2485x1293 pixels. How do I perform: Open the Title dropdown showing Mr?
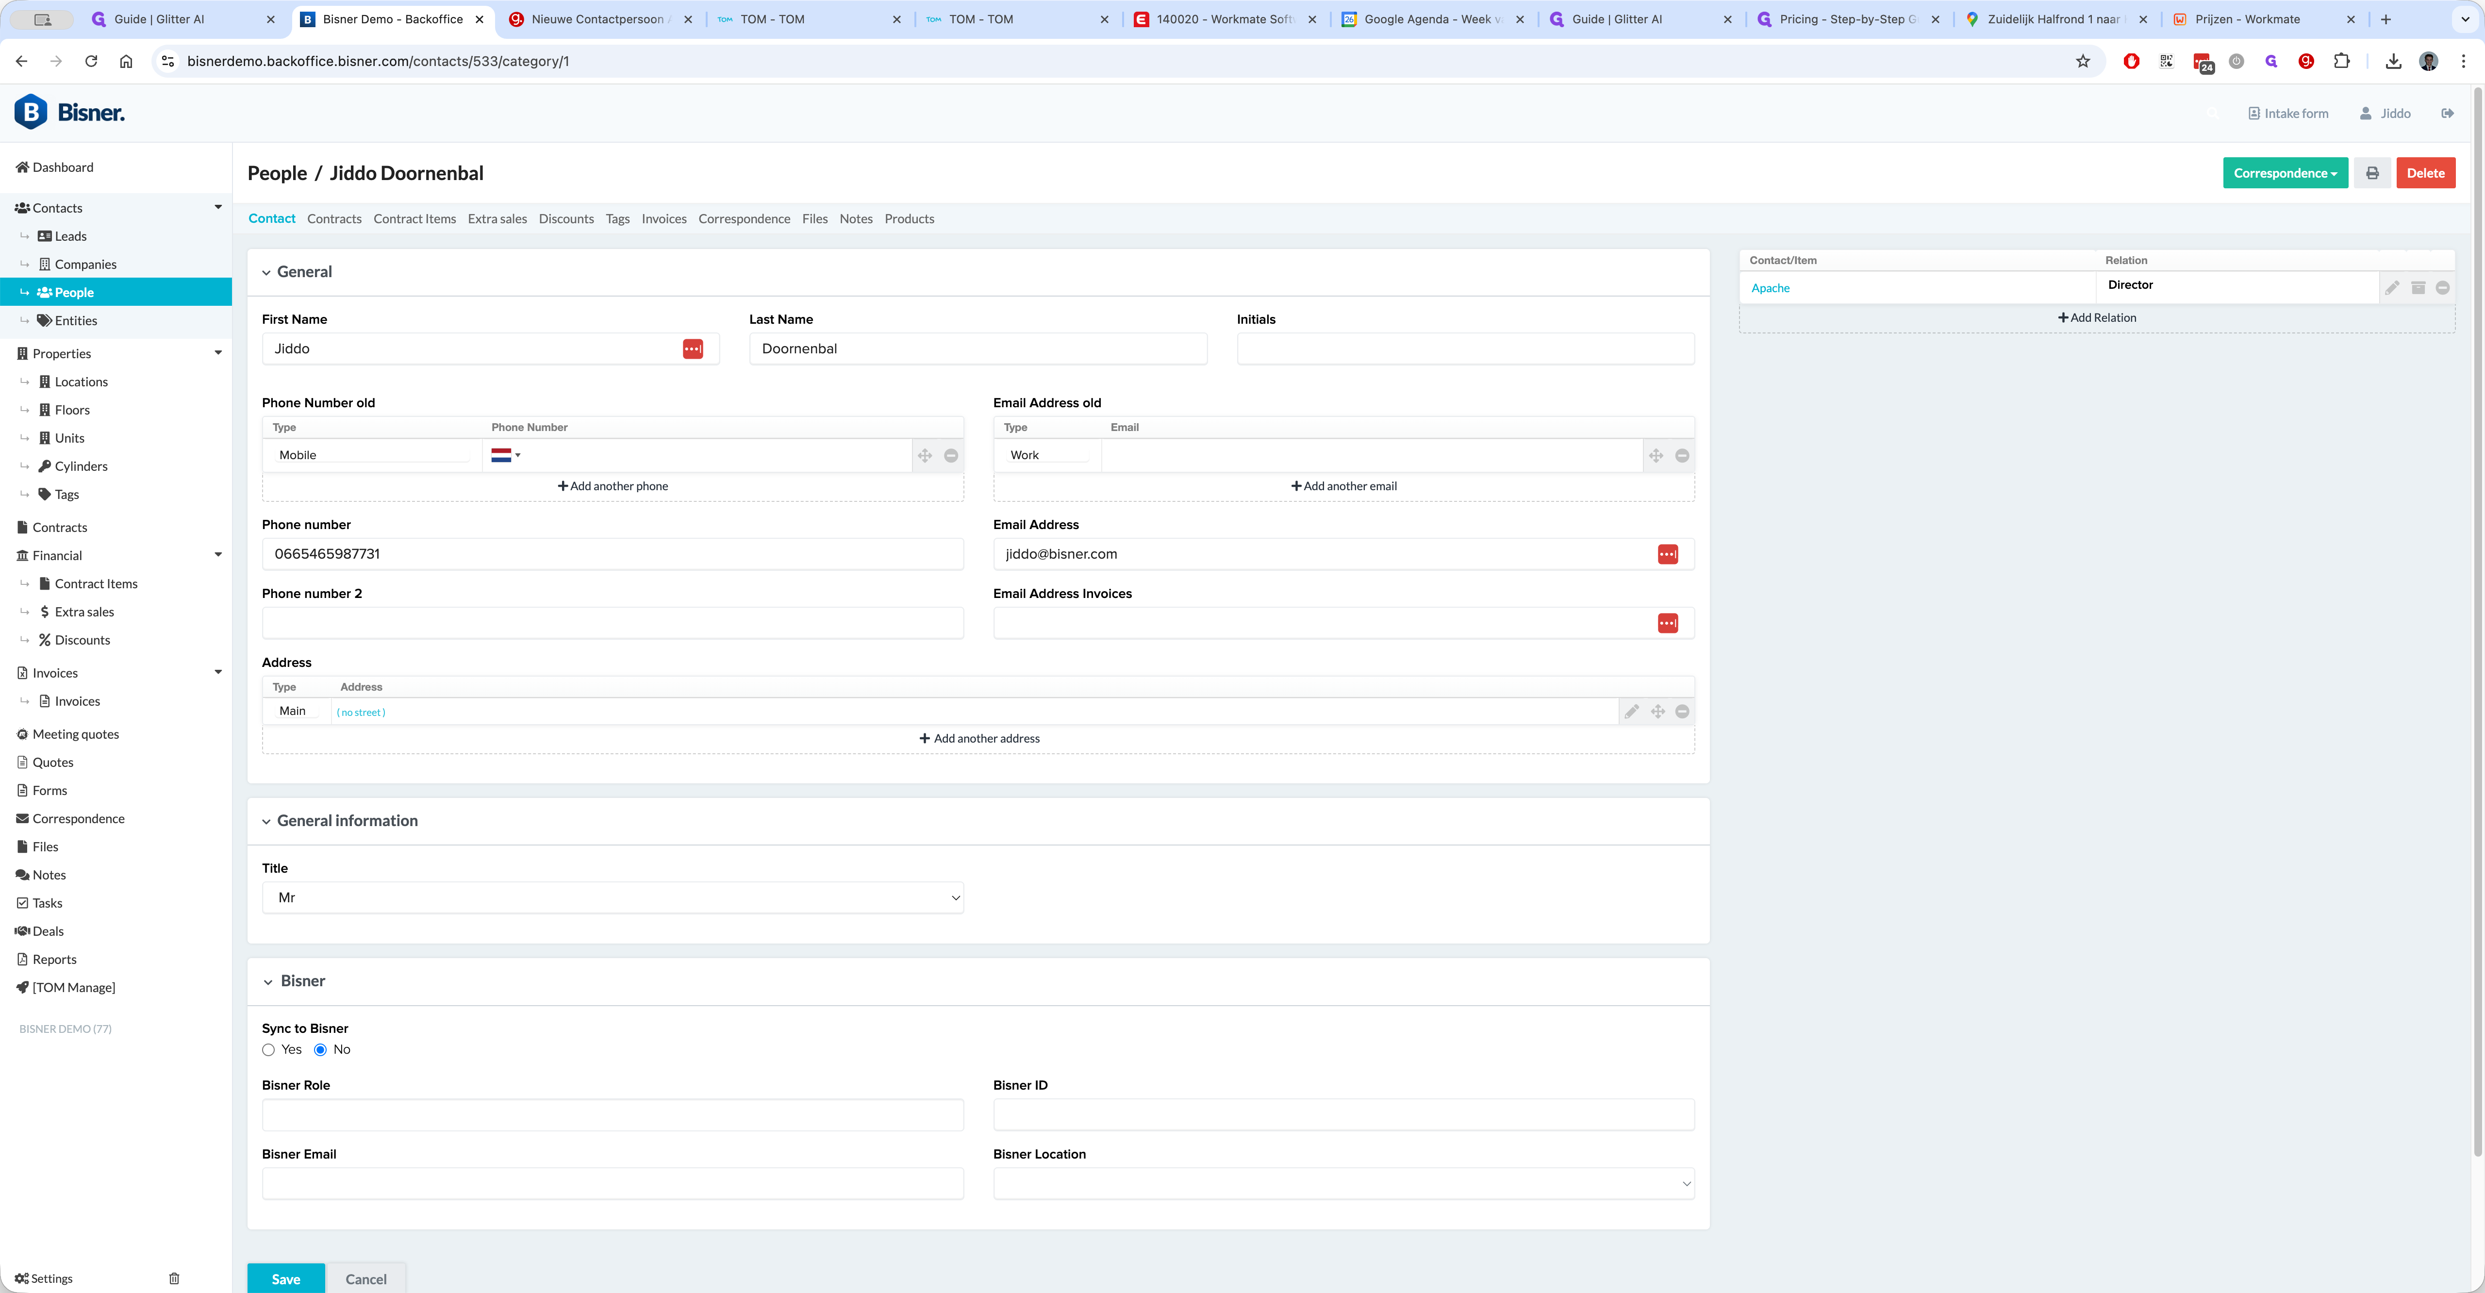pyautogui.click(x=613, y=897)
